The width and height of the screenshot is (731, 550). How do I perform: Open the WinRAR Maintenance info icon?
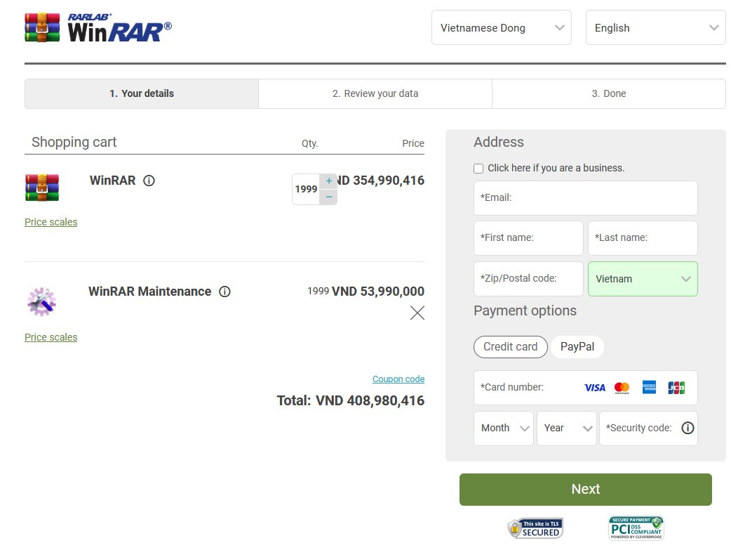[x=224, y=292]
